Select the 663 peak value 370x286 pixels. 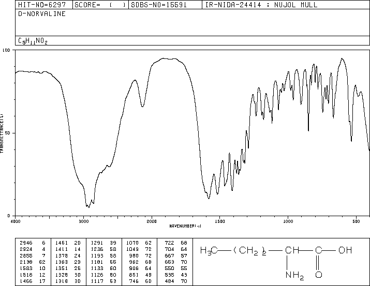coord(169,262)
